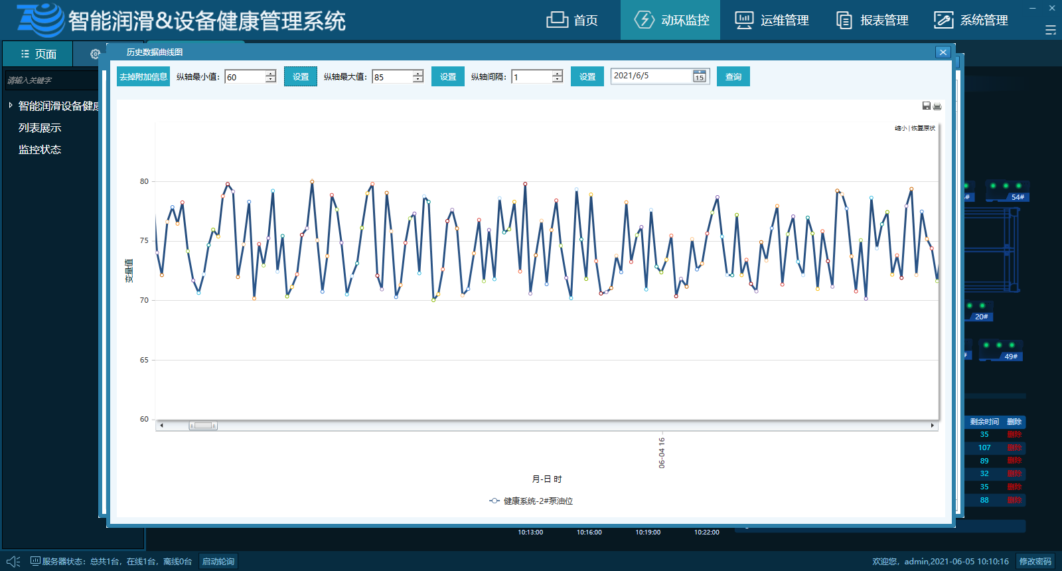Open the hamburger menu at top right

pos(1050,30)
